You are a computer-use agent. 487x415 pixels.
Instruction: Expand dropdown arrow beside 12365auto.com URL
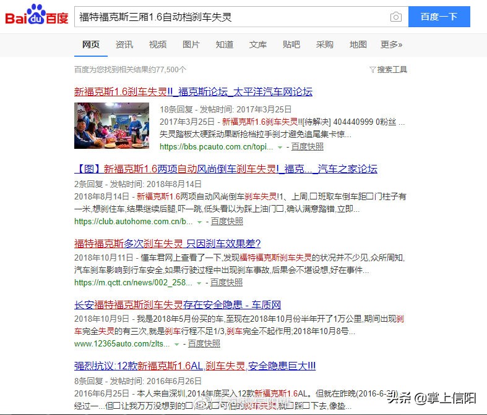coord(177,345)
